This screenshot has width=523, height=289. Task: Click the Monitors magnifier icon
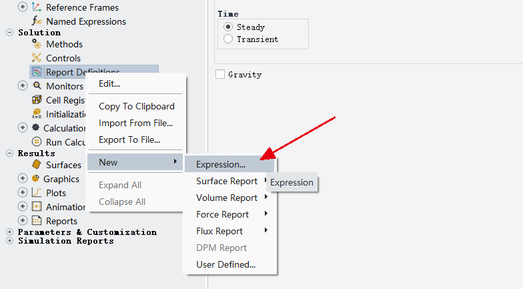click(37, 86)
